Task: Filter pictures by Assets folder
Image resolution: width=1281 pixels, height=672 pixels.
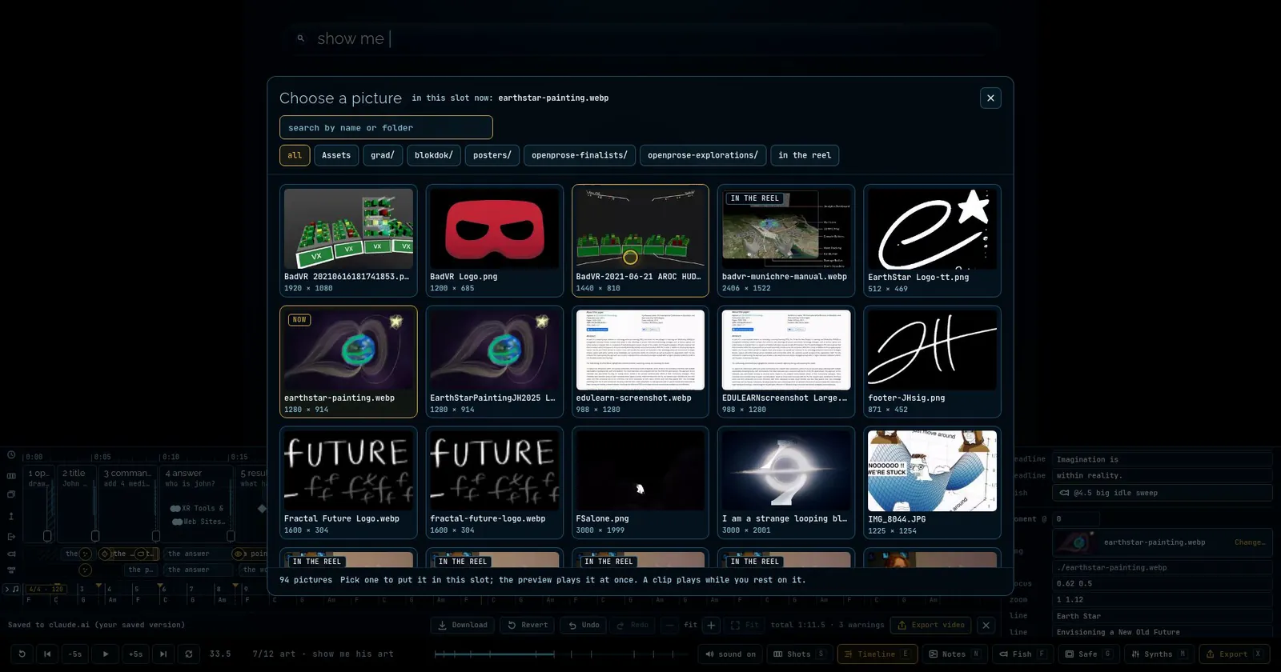Action: [x=336, y=155]
